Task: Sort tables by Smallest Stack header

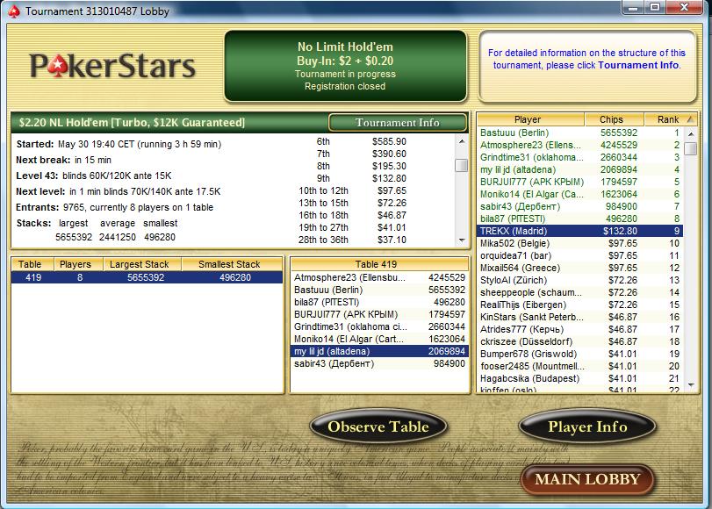Action: (x=232, y=264)
